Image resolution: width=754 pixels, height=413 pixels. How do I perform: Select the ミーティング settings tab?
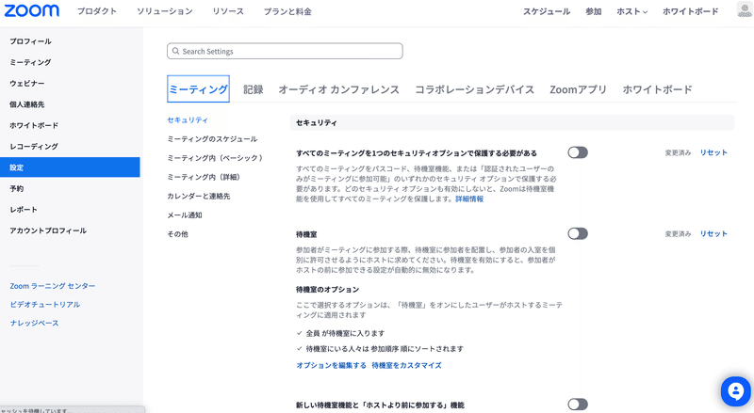198,88
